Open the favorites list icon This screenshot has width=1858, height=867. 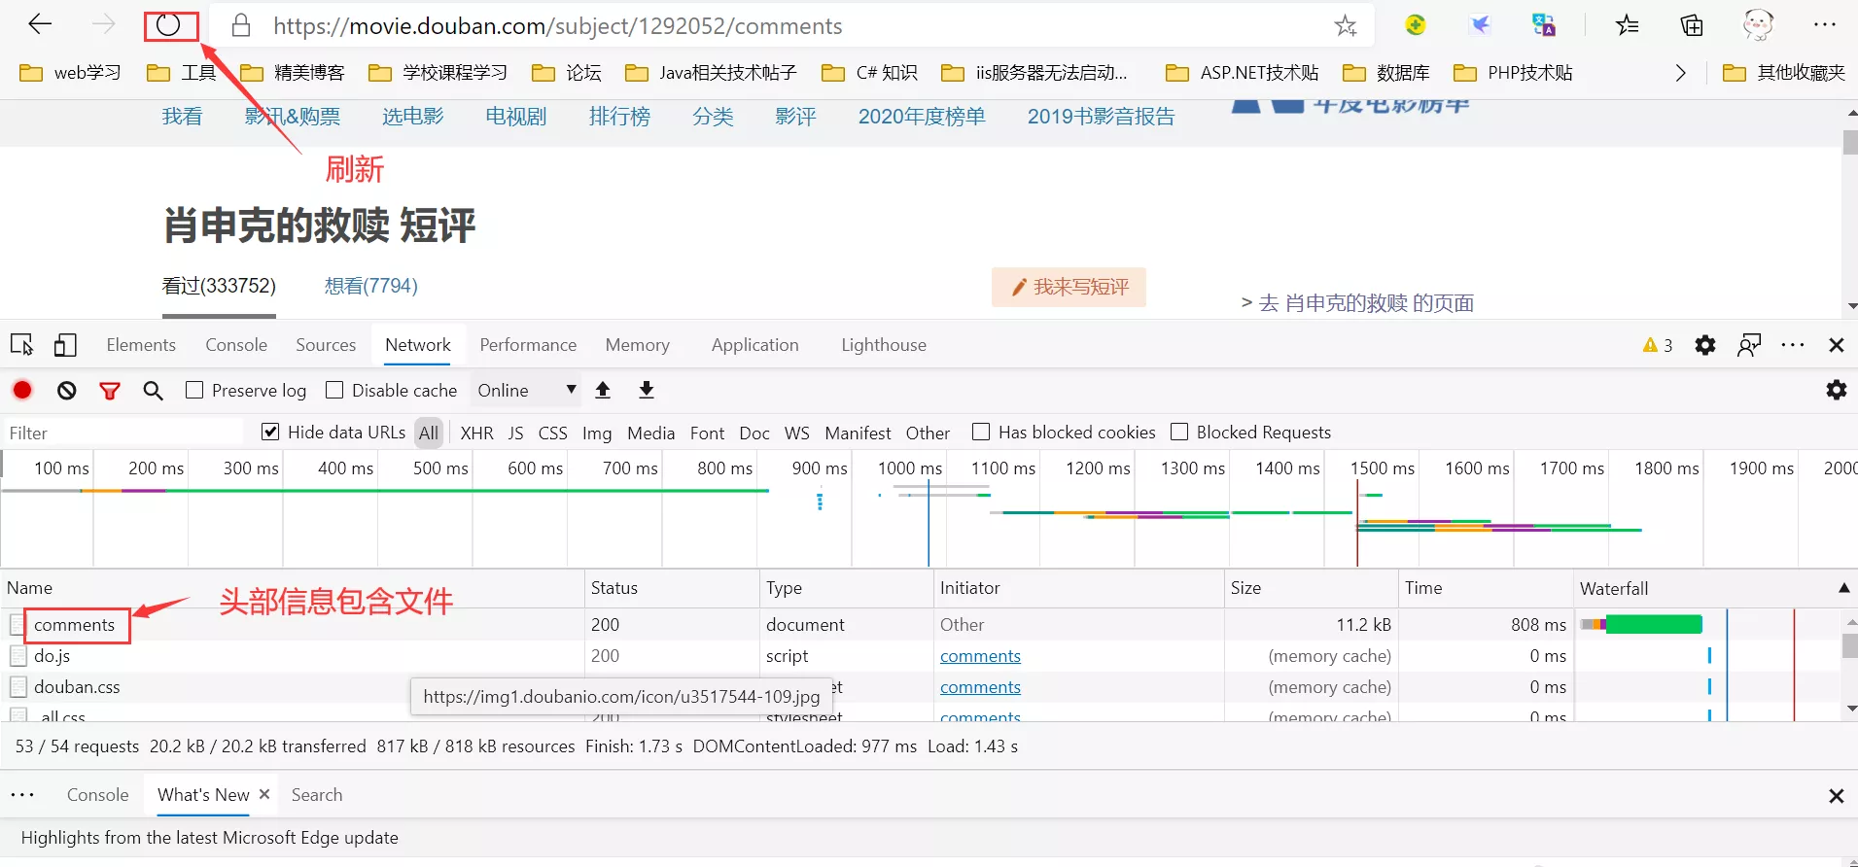[1628, 25]
